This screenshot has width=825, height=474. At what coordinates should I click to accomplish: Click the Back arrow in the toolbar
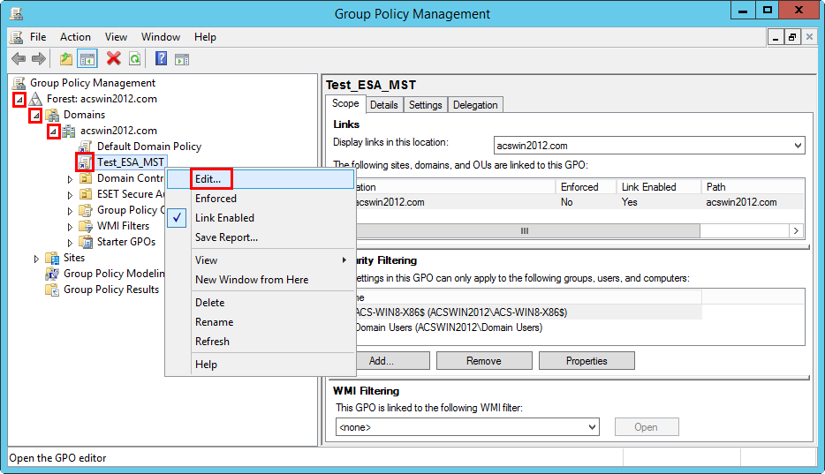point(18,58)
